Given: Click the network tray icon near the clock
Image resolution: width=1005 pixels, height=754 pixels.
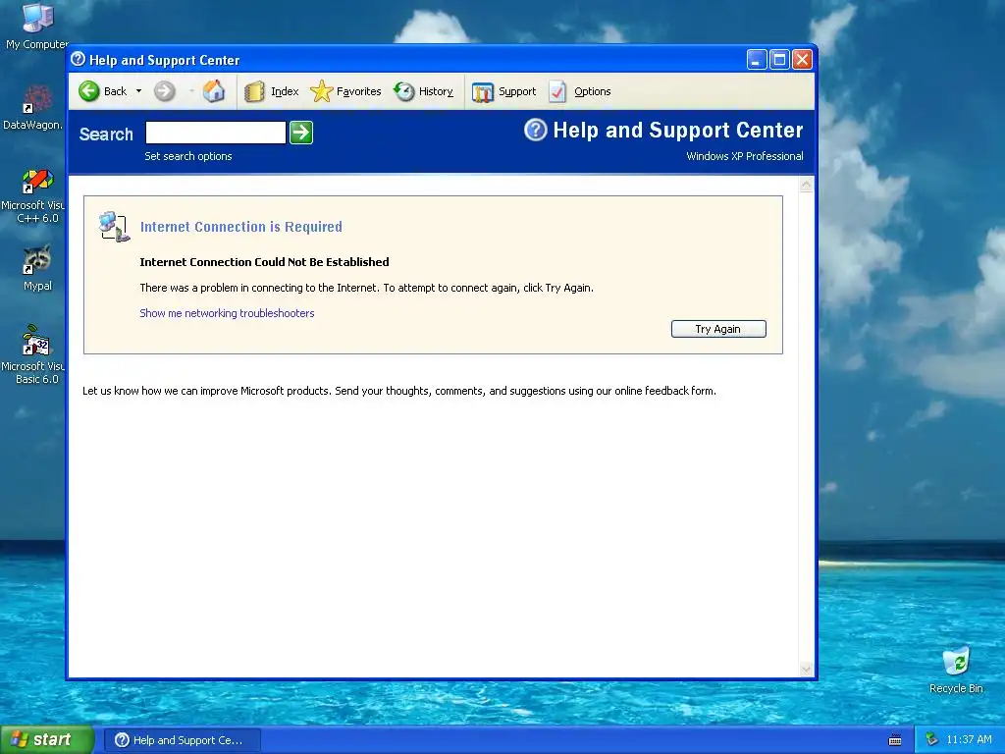Looking at the screenshot, I should click(931, 740).
